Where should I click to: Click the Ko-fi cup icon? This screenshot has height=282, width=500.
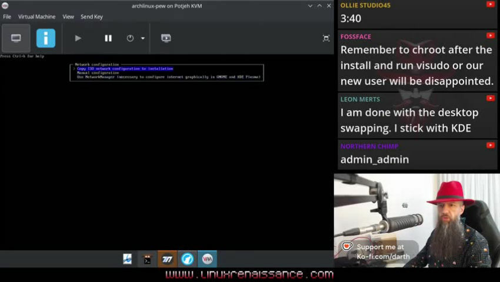347,246
